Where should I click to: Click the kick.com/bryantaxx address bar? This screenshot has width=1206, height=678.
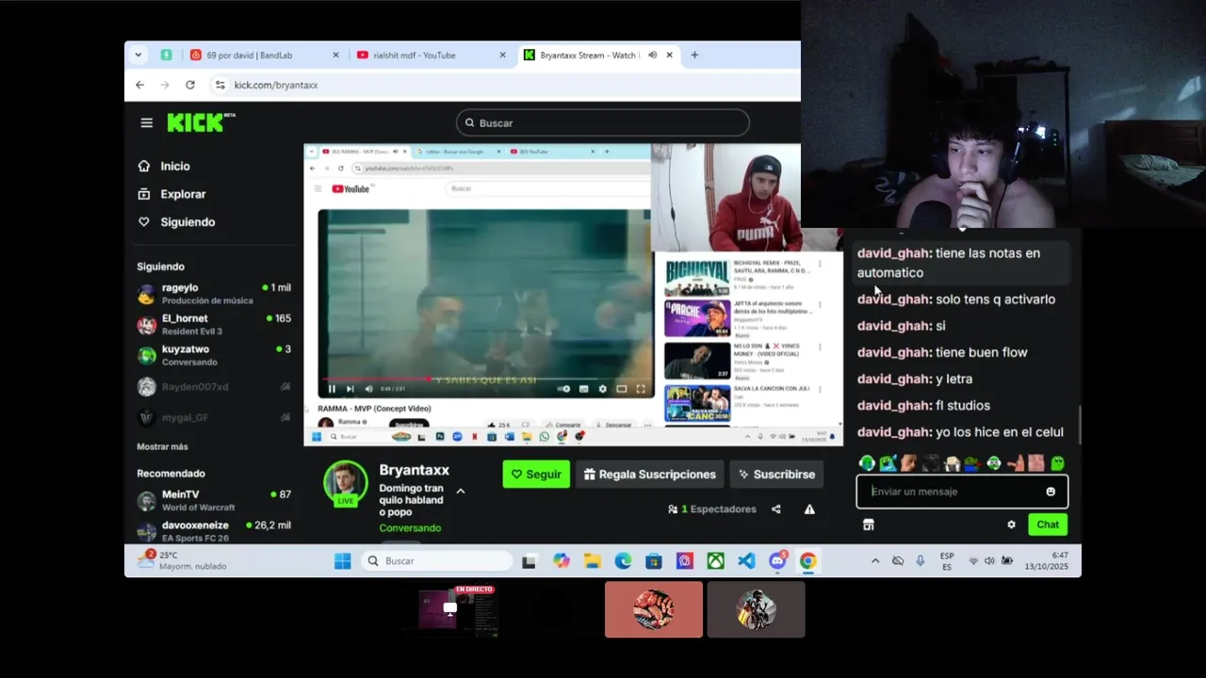tap(503, 85)
